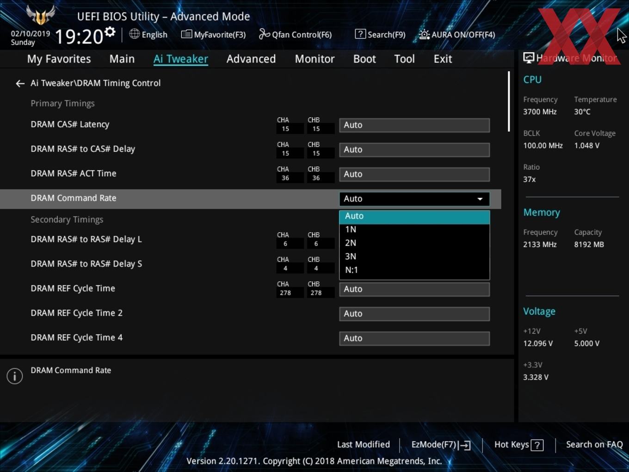Click the Search(F9) question mark icon
This screenshot has width=629, height=472.
[x=360, y=34]
